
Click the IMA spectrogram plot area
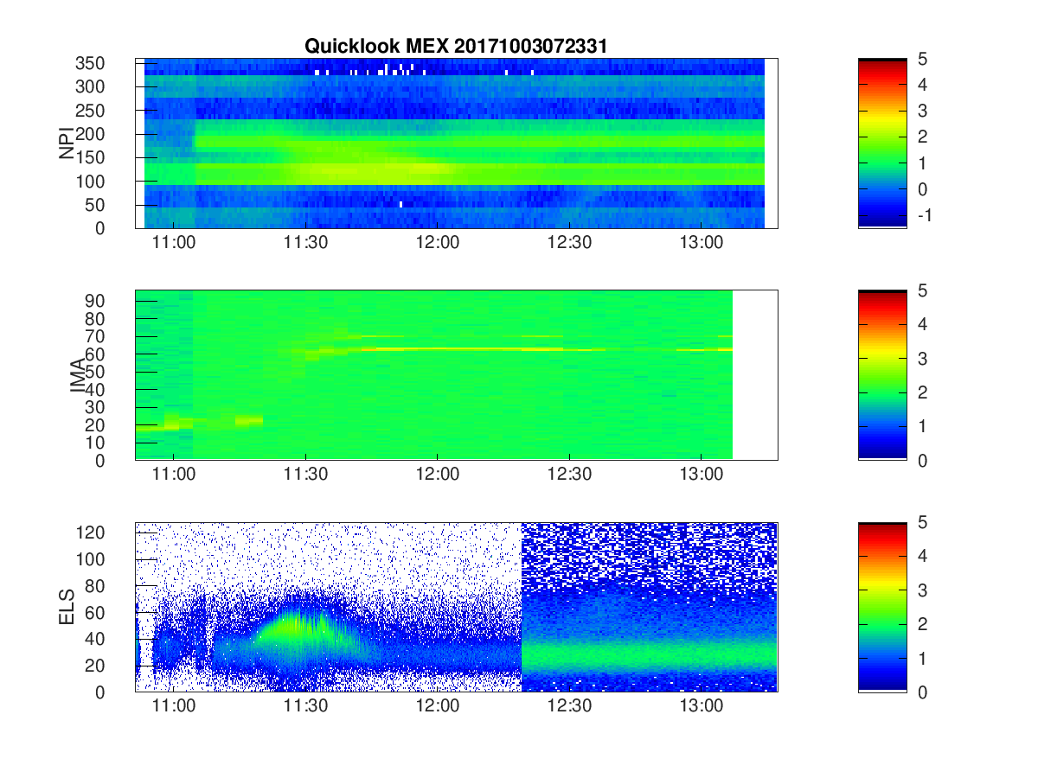[456, 375]
